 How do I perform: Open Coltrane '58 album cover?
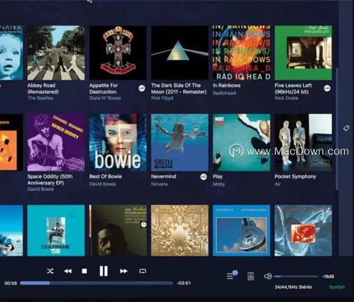(56, 230)
